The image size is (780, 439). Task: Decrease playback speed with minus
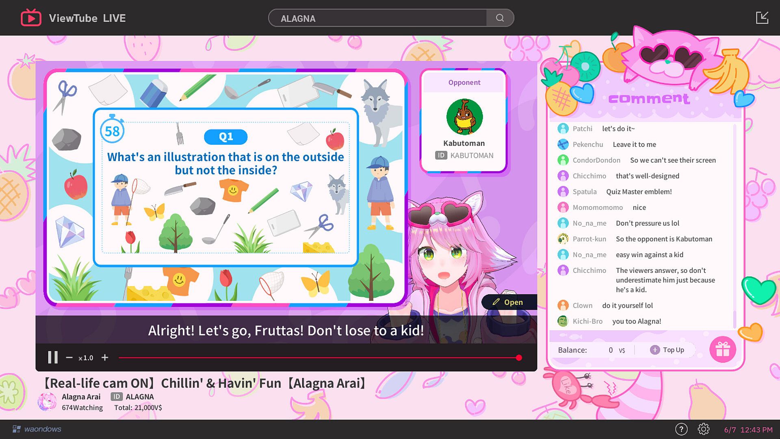coord(69,357)
